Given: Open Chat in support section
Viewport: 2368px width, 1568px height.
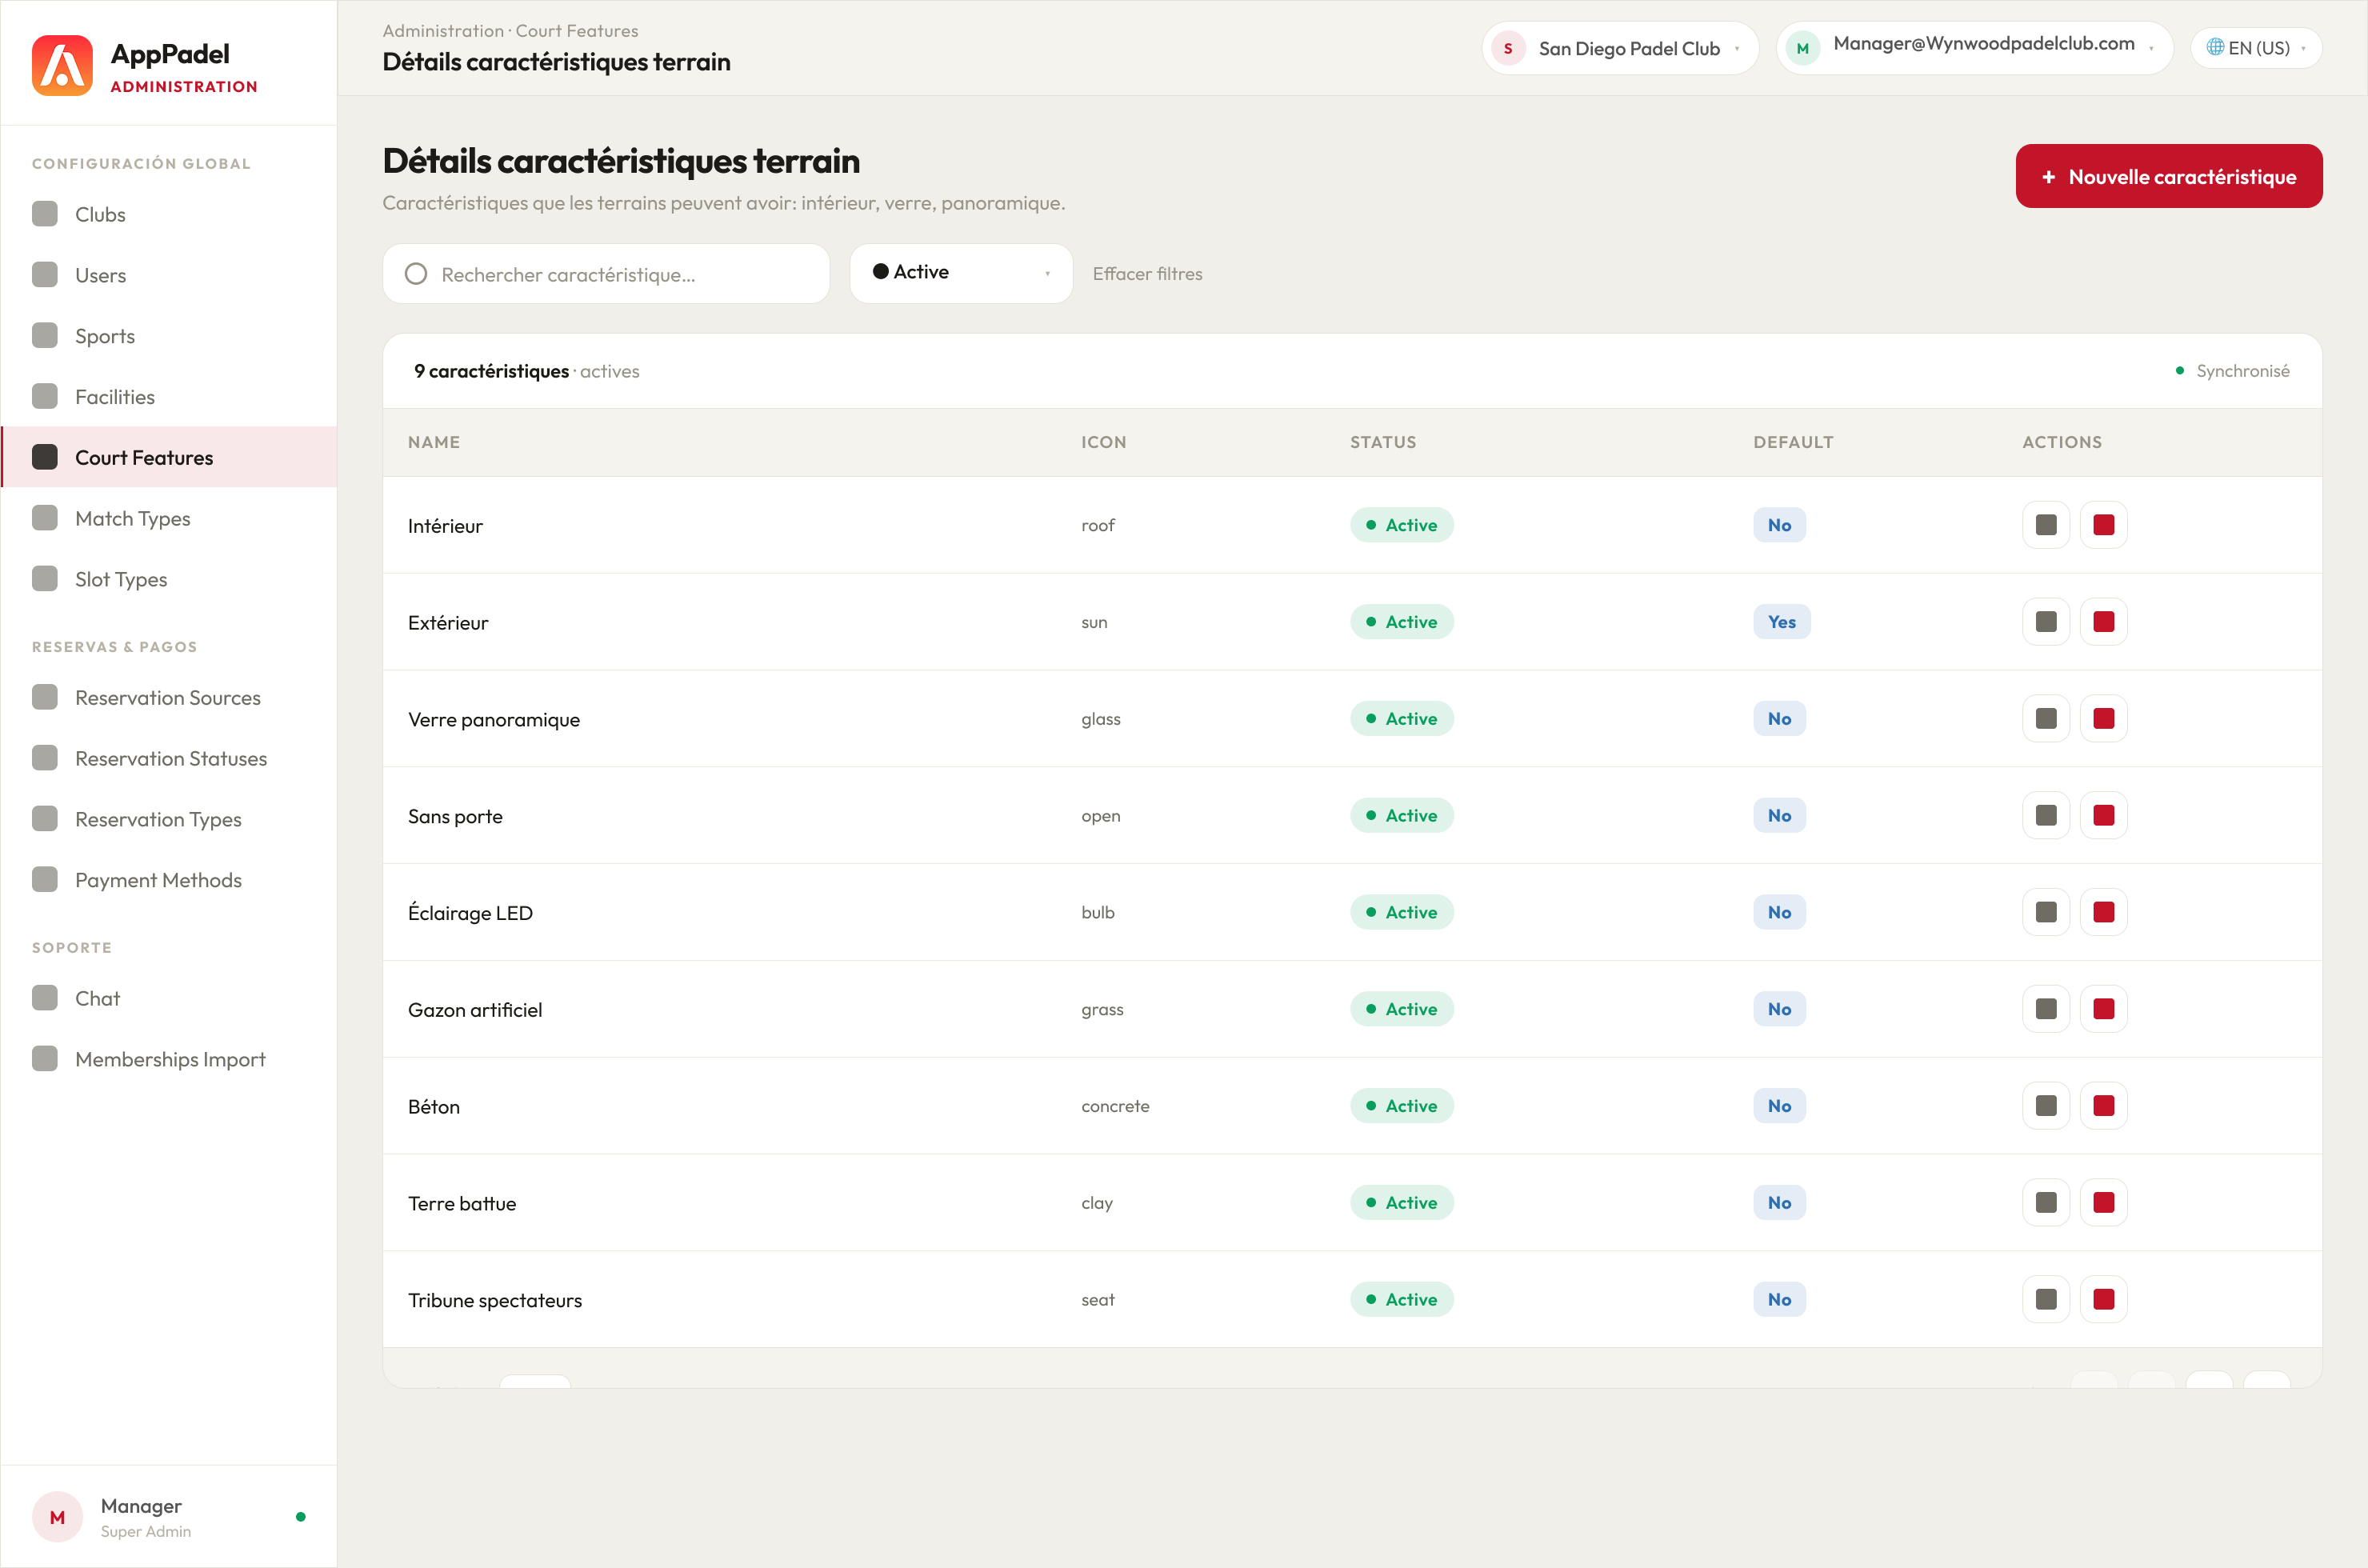Looking at the screenshot, I should pos(168,999).
